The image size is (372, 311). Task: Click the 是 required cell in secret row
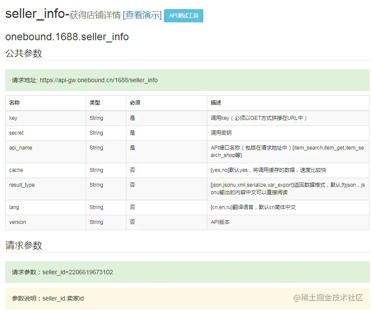pos(166,133)
